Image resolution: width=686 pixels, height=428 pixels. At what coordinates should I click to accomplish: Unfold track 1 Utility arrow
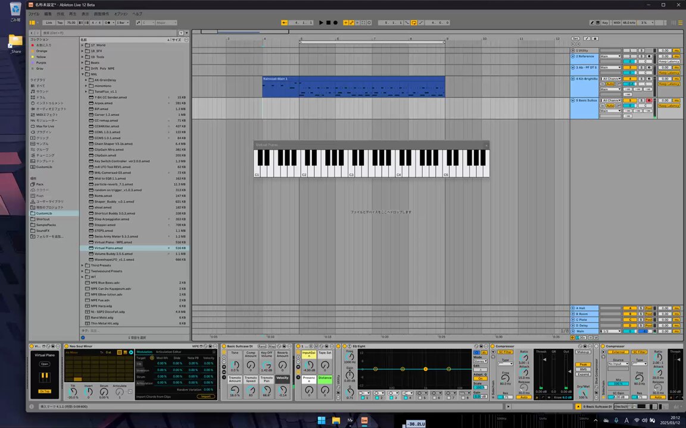tap(573, 51)
